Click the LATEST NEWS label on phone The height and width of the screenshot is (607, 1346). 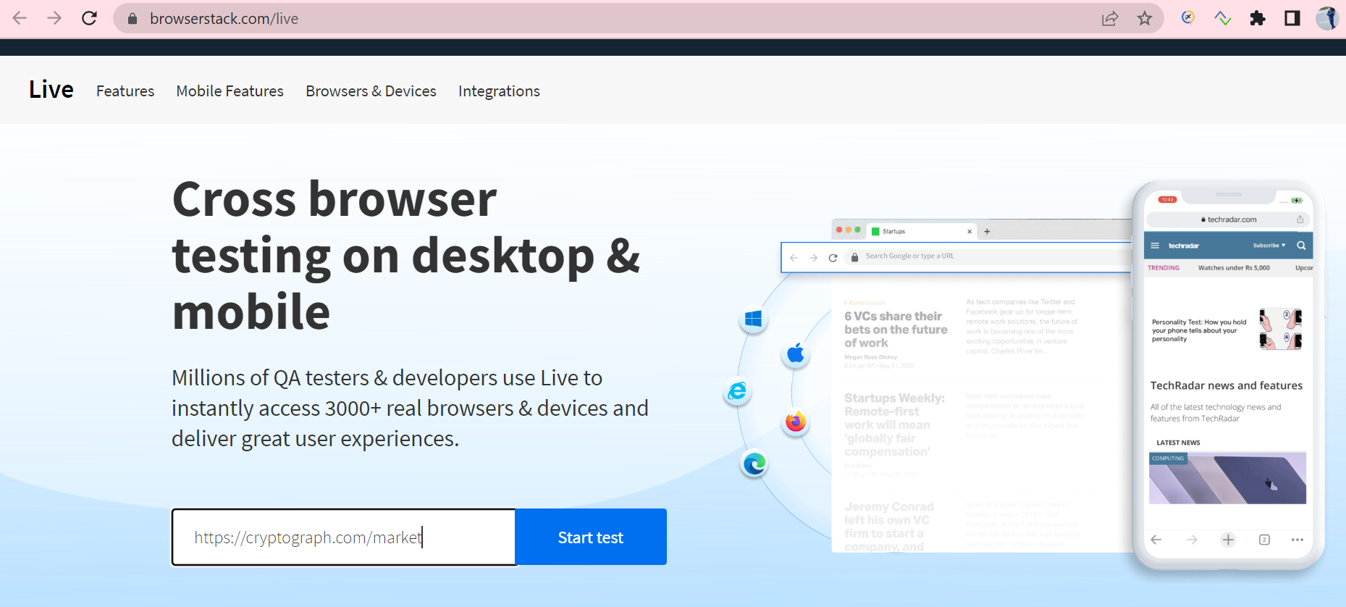point(1178,443)
